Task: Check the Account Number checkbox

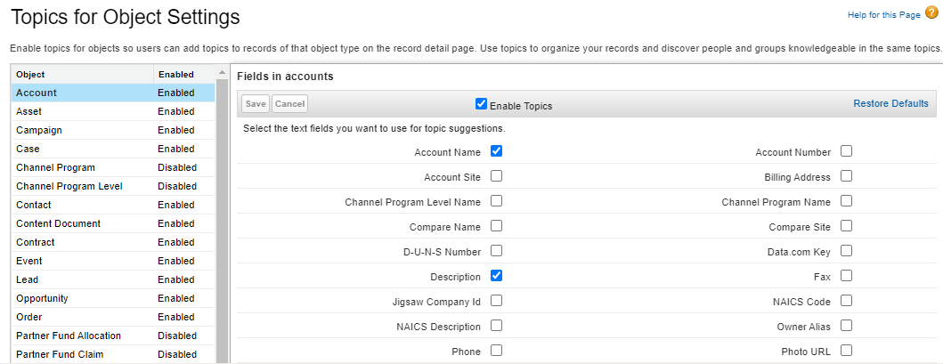Action: pos(846,151)
